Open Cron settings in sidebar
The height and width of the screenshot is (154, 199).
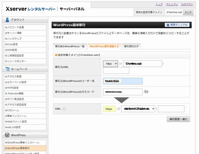(25, 44)
